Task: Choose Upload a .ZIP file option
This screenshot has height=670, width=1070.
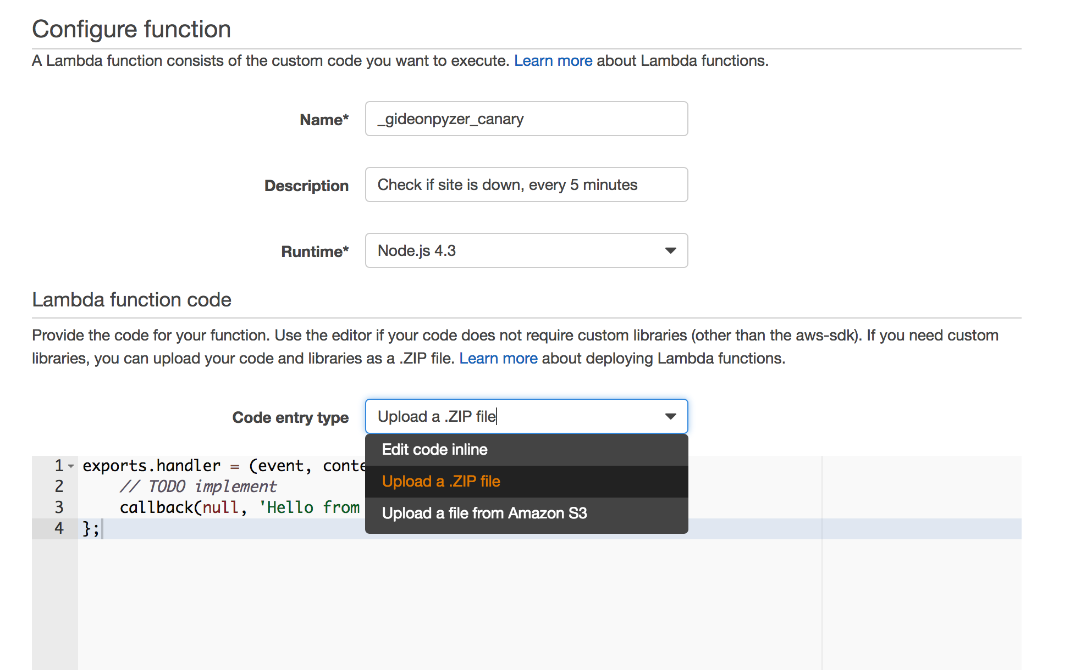Action: tap(440, 481)
